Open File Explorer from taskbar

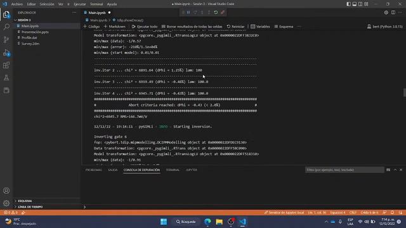pyautogui.click(x=219, y=222)
